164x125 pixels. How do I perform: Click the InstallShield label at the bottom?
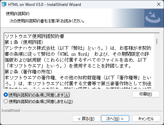(x=11, y=111)
